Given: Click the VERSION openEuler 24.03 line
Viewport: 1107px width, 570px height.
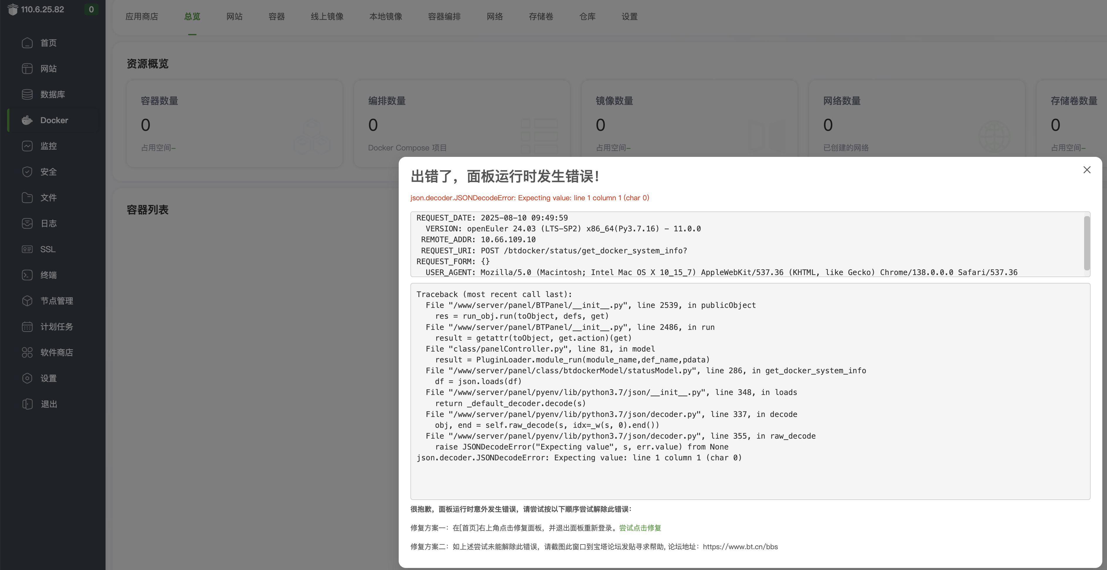Looking at the screenshot, I should click(x=563, y=229).
